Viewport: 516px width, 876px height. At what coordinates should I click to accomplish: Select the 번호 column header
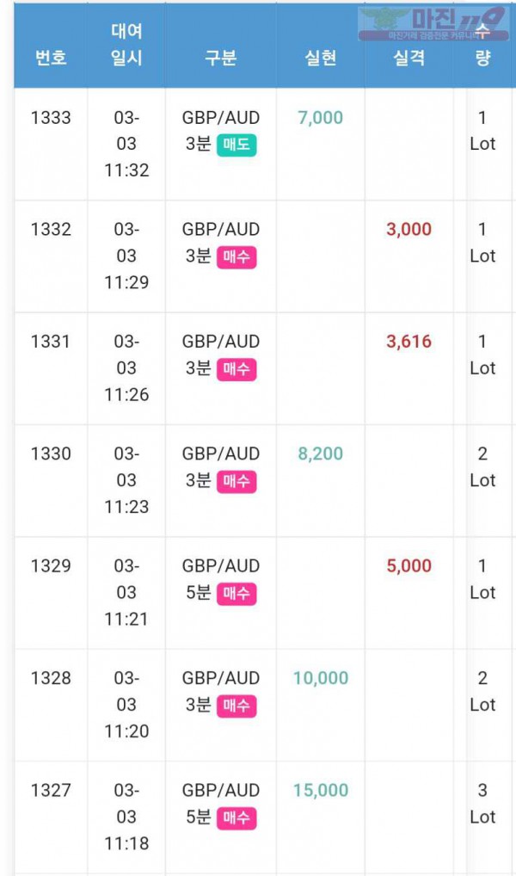click(x=51, y=59)
